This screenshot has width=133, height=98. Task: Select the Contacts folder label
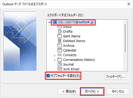(x=70, y=55)
